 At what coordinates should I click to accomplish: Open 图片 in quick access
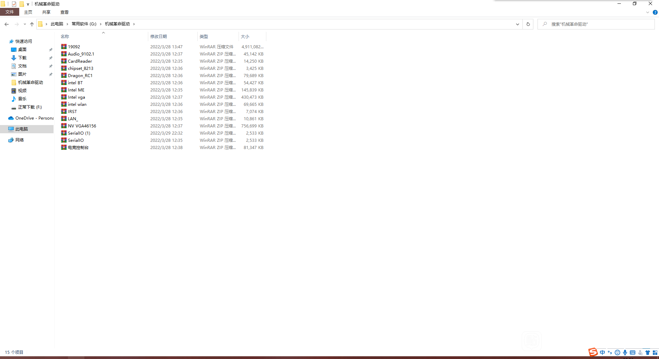(22, 74)
